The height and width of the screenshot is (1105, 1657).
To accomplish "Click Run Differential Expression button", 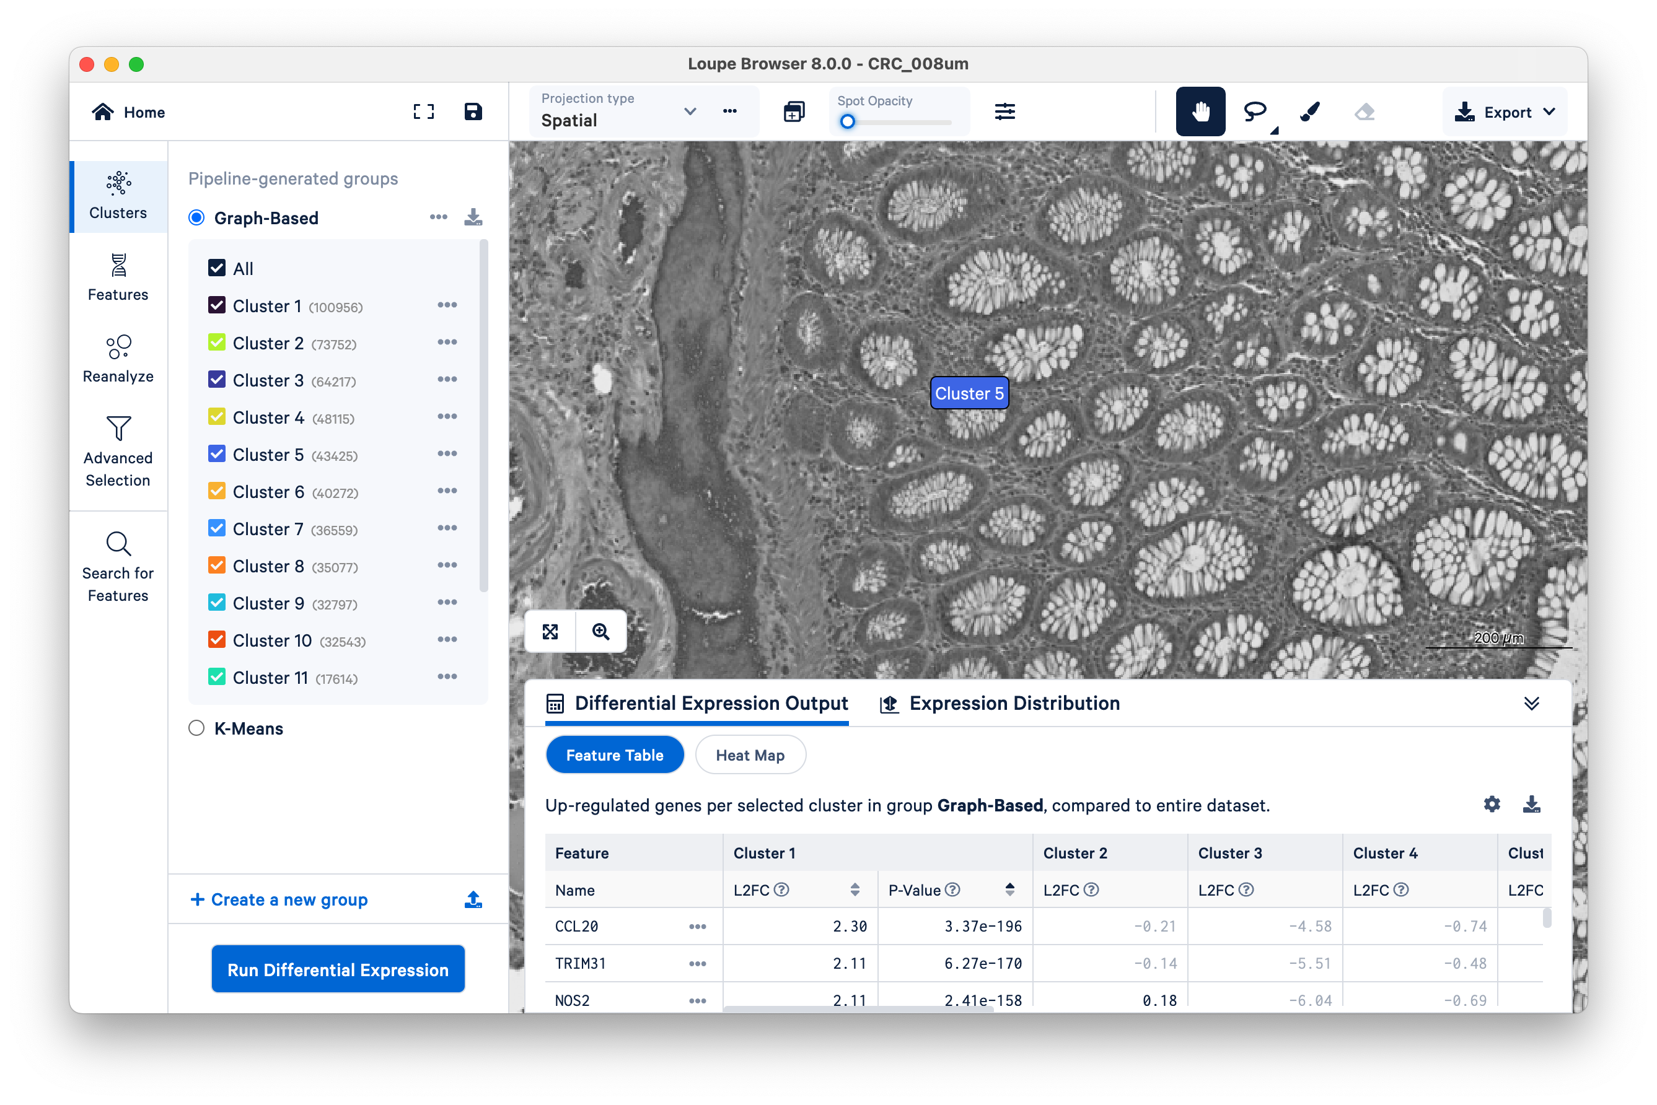I will tap(338, 969).
